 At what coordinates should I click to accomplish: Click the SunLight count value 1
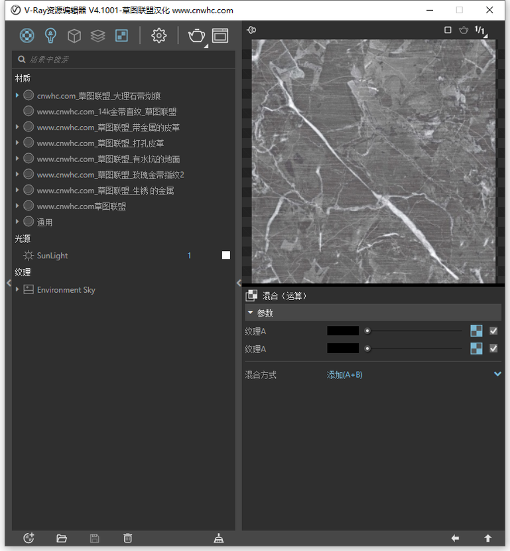(x=189, y=256)
